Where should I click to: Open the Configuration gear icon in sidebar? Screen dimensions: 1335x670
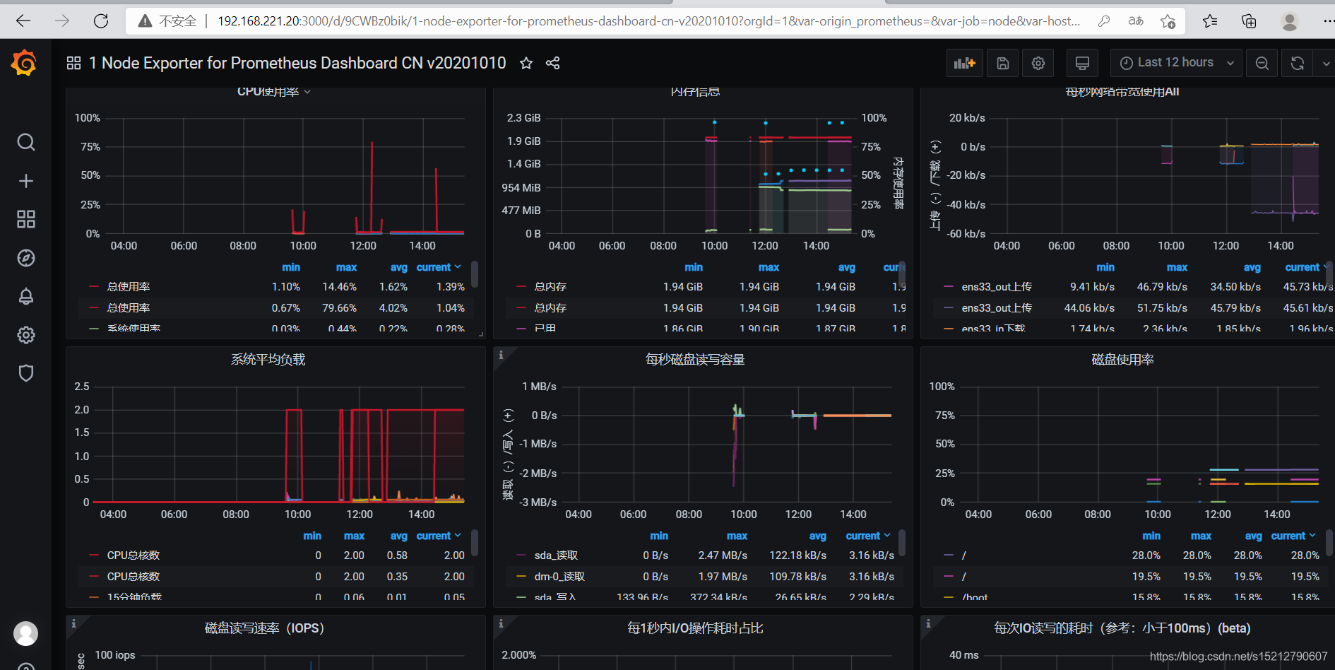[x=26, y=335]
